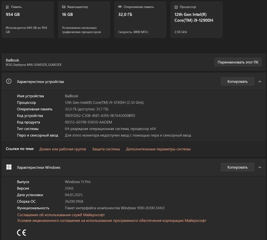Select version value 25H2

69,188
